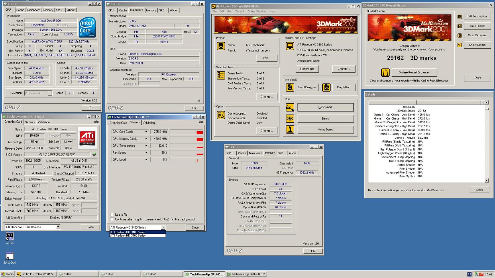Open the Run menu in 3DMark
The image size is (495, 278).
click(230, 11)
